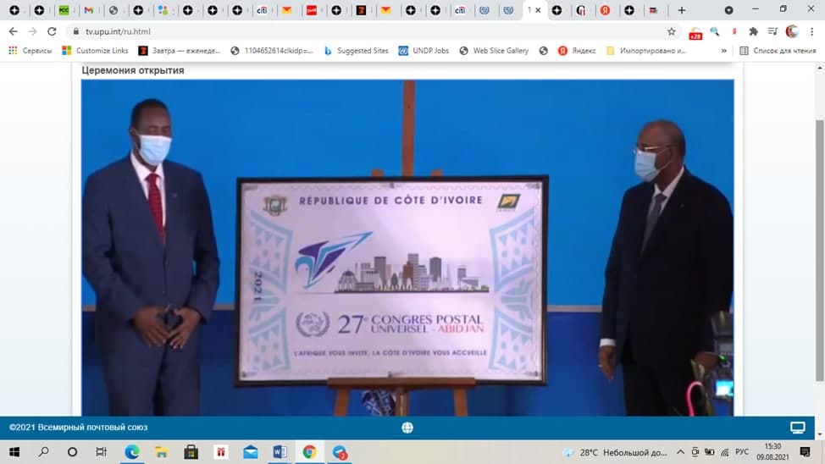Launch Microsoft Edge from taskbar
The image size is (825, 464).
pyautogui.click(x=131, y=452)
